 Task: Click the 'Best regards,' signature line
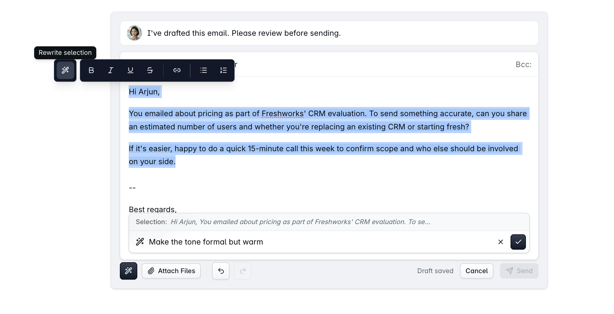point(153,209)
